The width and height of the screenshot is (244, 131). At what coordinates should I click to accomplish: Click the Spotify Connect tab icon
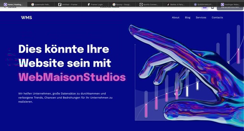click(141, 4)
